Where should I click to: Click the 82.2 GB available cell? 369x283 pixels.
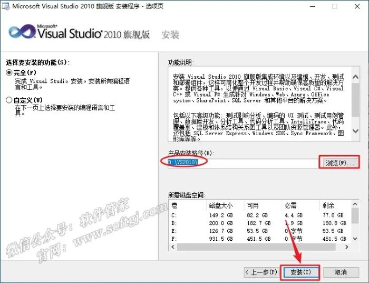(x=257, y=215)
